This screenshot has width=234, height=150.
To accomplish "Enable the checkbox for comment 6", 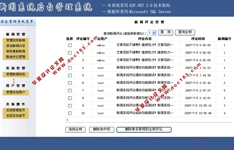I will click(x=70, y=83).
